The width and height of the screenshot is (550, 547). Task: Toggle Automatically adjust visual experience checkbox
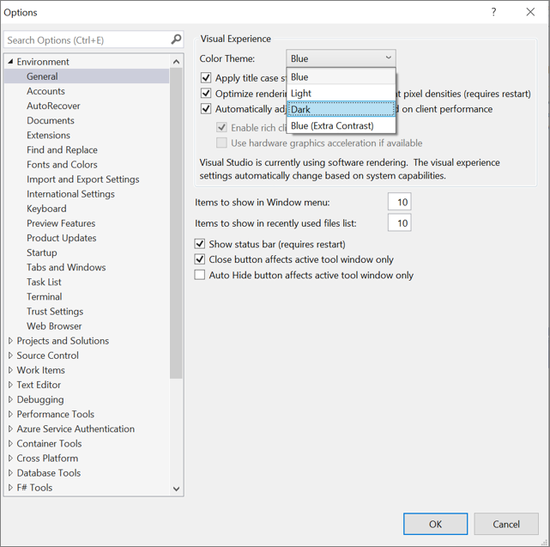(x=206, y=109)
